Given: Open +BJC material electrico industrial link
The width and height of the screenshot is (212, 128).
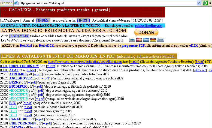Looking at the screenshot, I should click(13, 107).
